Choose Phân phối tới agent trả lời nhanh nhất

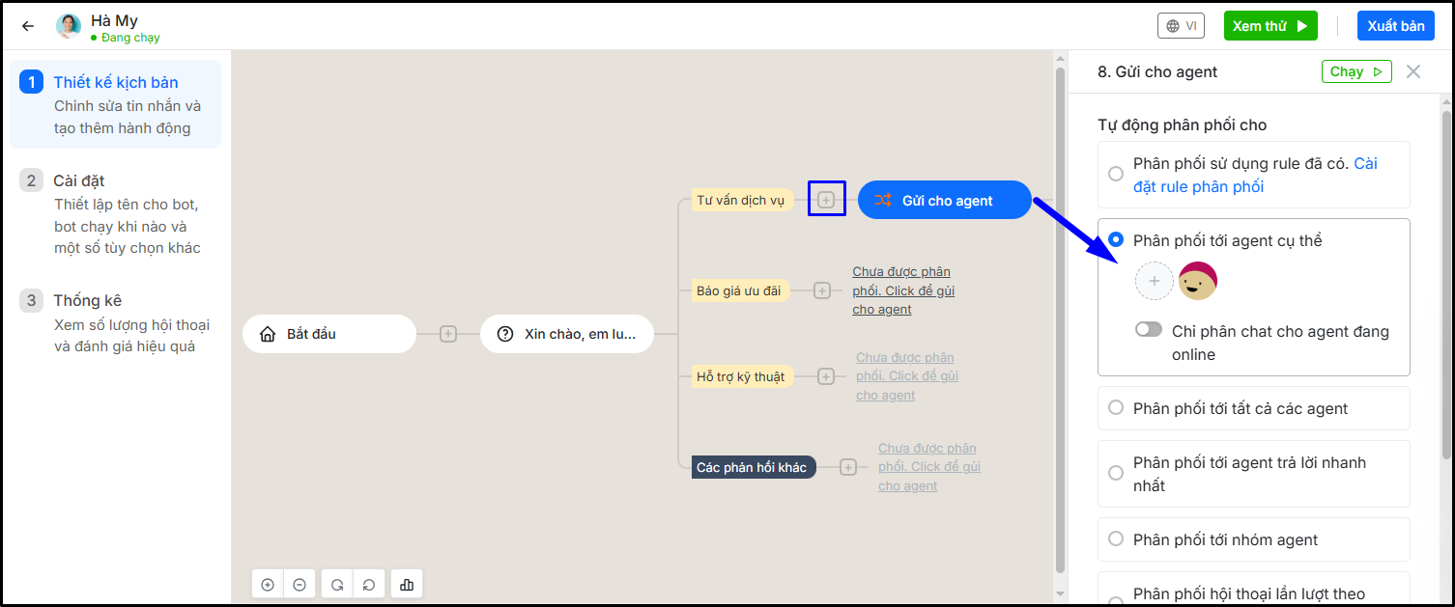[1116, 474]
